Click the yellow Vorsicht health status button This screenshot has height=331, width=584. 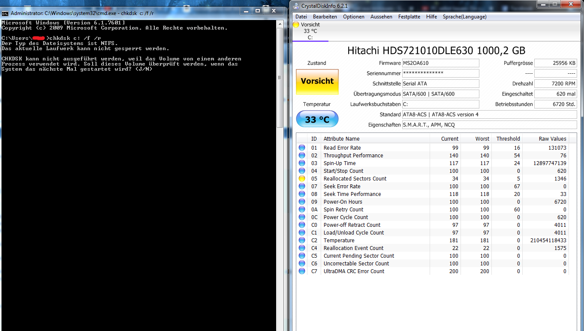point(317,81)
